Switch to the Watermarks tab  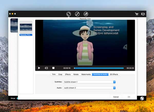click(86, 74)
